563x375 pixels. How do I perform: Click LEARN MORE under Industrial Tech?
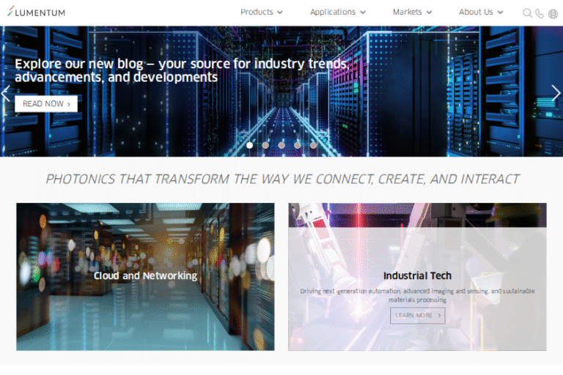[x=417, y=316]
